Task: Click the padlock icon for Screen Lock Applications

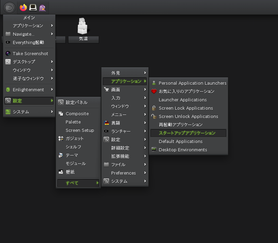Action: click(x=154, y=108)
